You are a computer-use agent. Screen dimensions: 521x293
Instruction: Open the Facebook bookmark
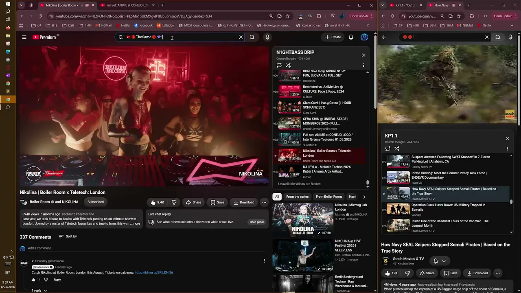[143, 25]
